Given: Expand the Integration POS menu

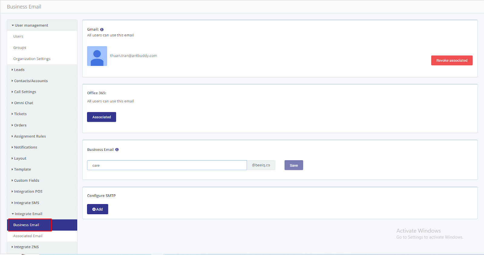Looking at the screenshot, I should 42,191.
